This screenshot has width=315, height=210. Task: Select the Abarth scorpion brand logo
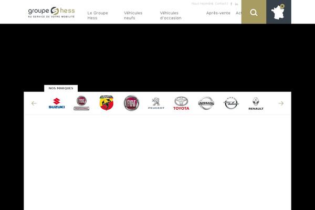click(107, 103)
